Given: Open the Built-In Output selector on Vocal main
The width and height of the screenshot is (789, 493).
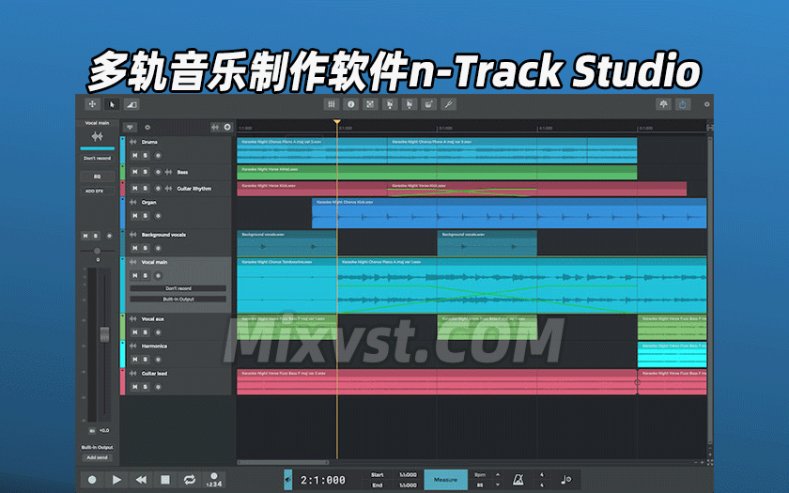Looking at the screenshot, I should click(x=178, y=299).
